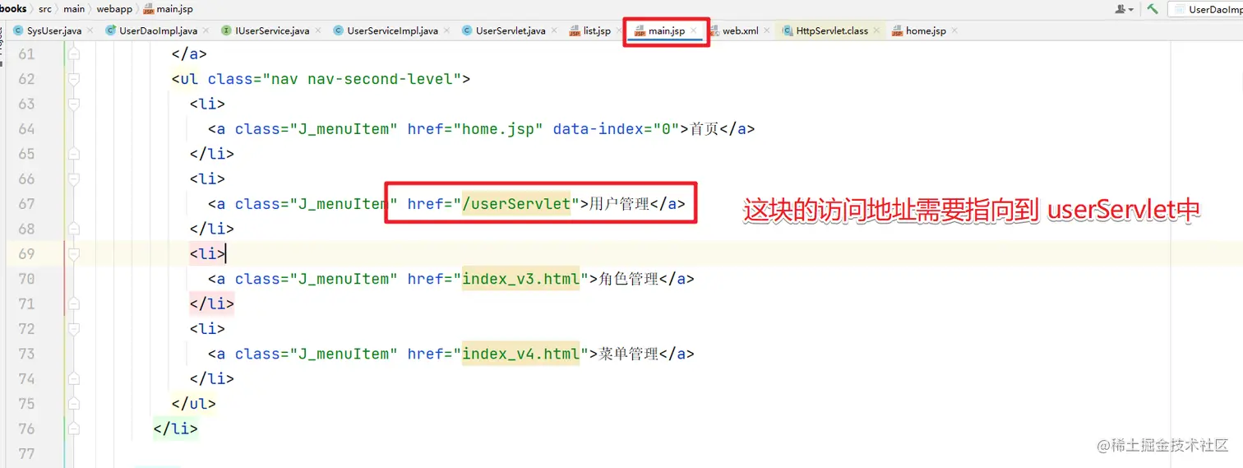This screenshot has height=468, width=1243.
Task: Close the HttpServlet.class tab
Action: tap(876, 30)
